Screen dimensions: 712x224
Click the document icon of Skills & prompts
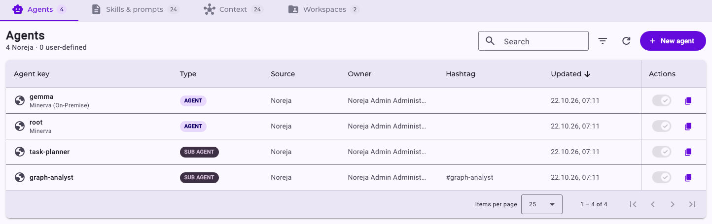(97, 10)
